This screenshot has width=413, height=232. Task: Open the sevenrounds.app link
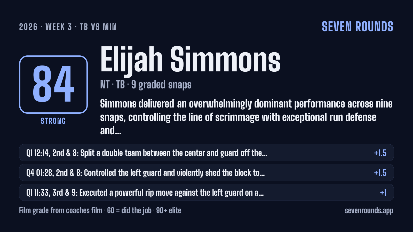(x=369, y=211)
